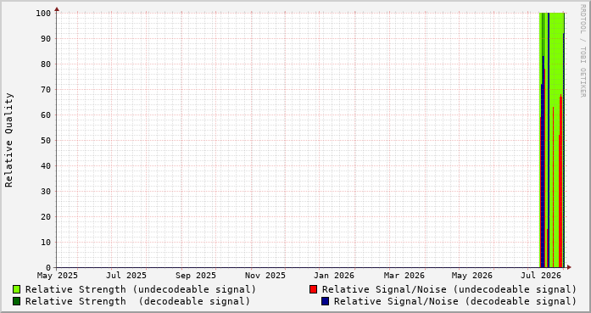Click the Sep 2025 x-axis label
Viewport: 591px width, 313px height.
[196, 276]
